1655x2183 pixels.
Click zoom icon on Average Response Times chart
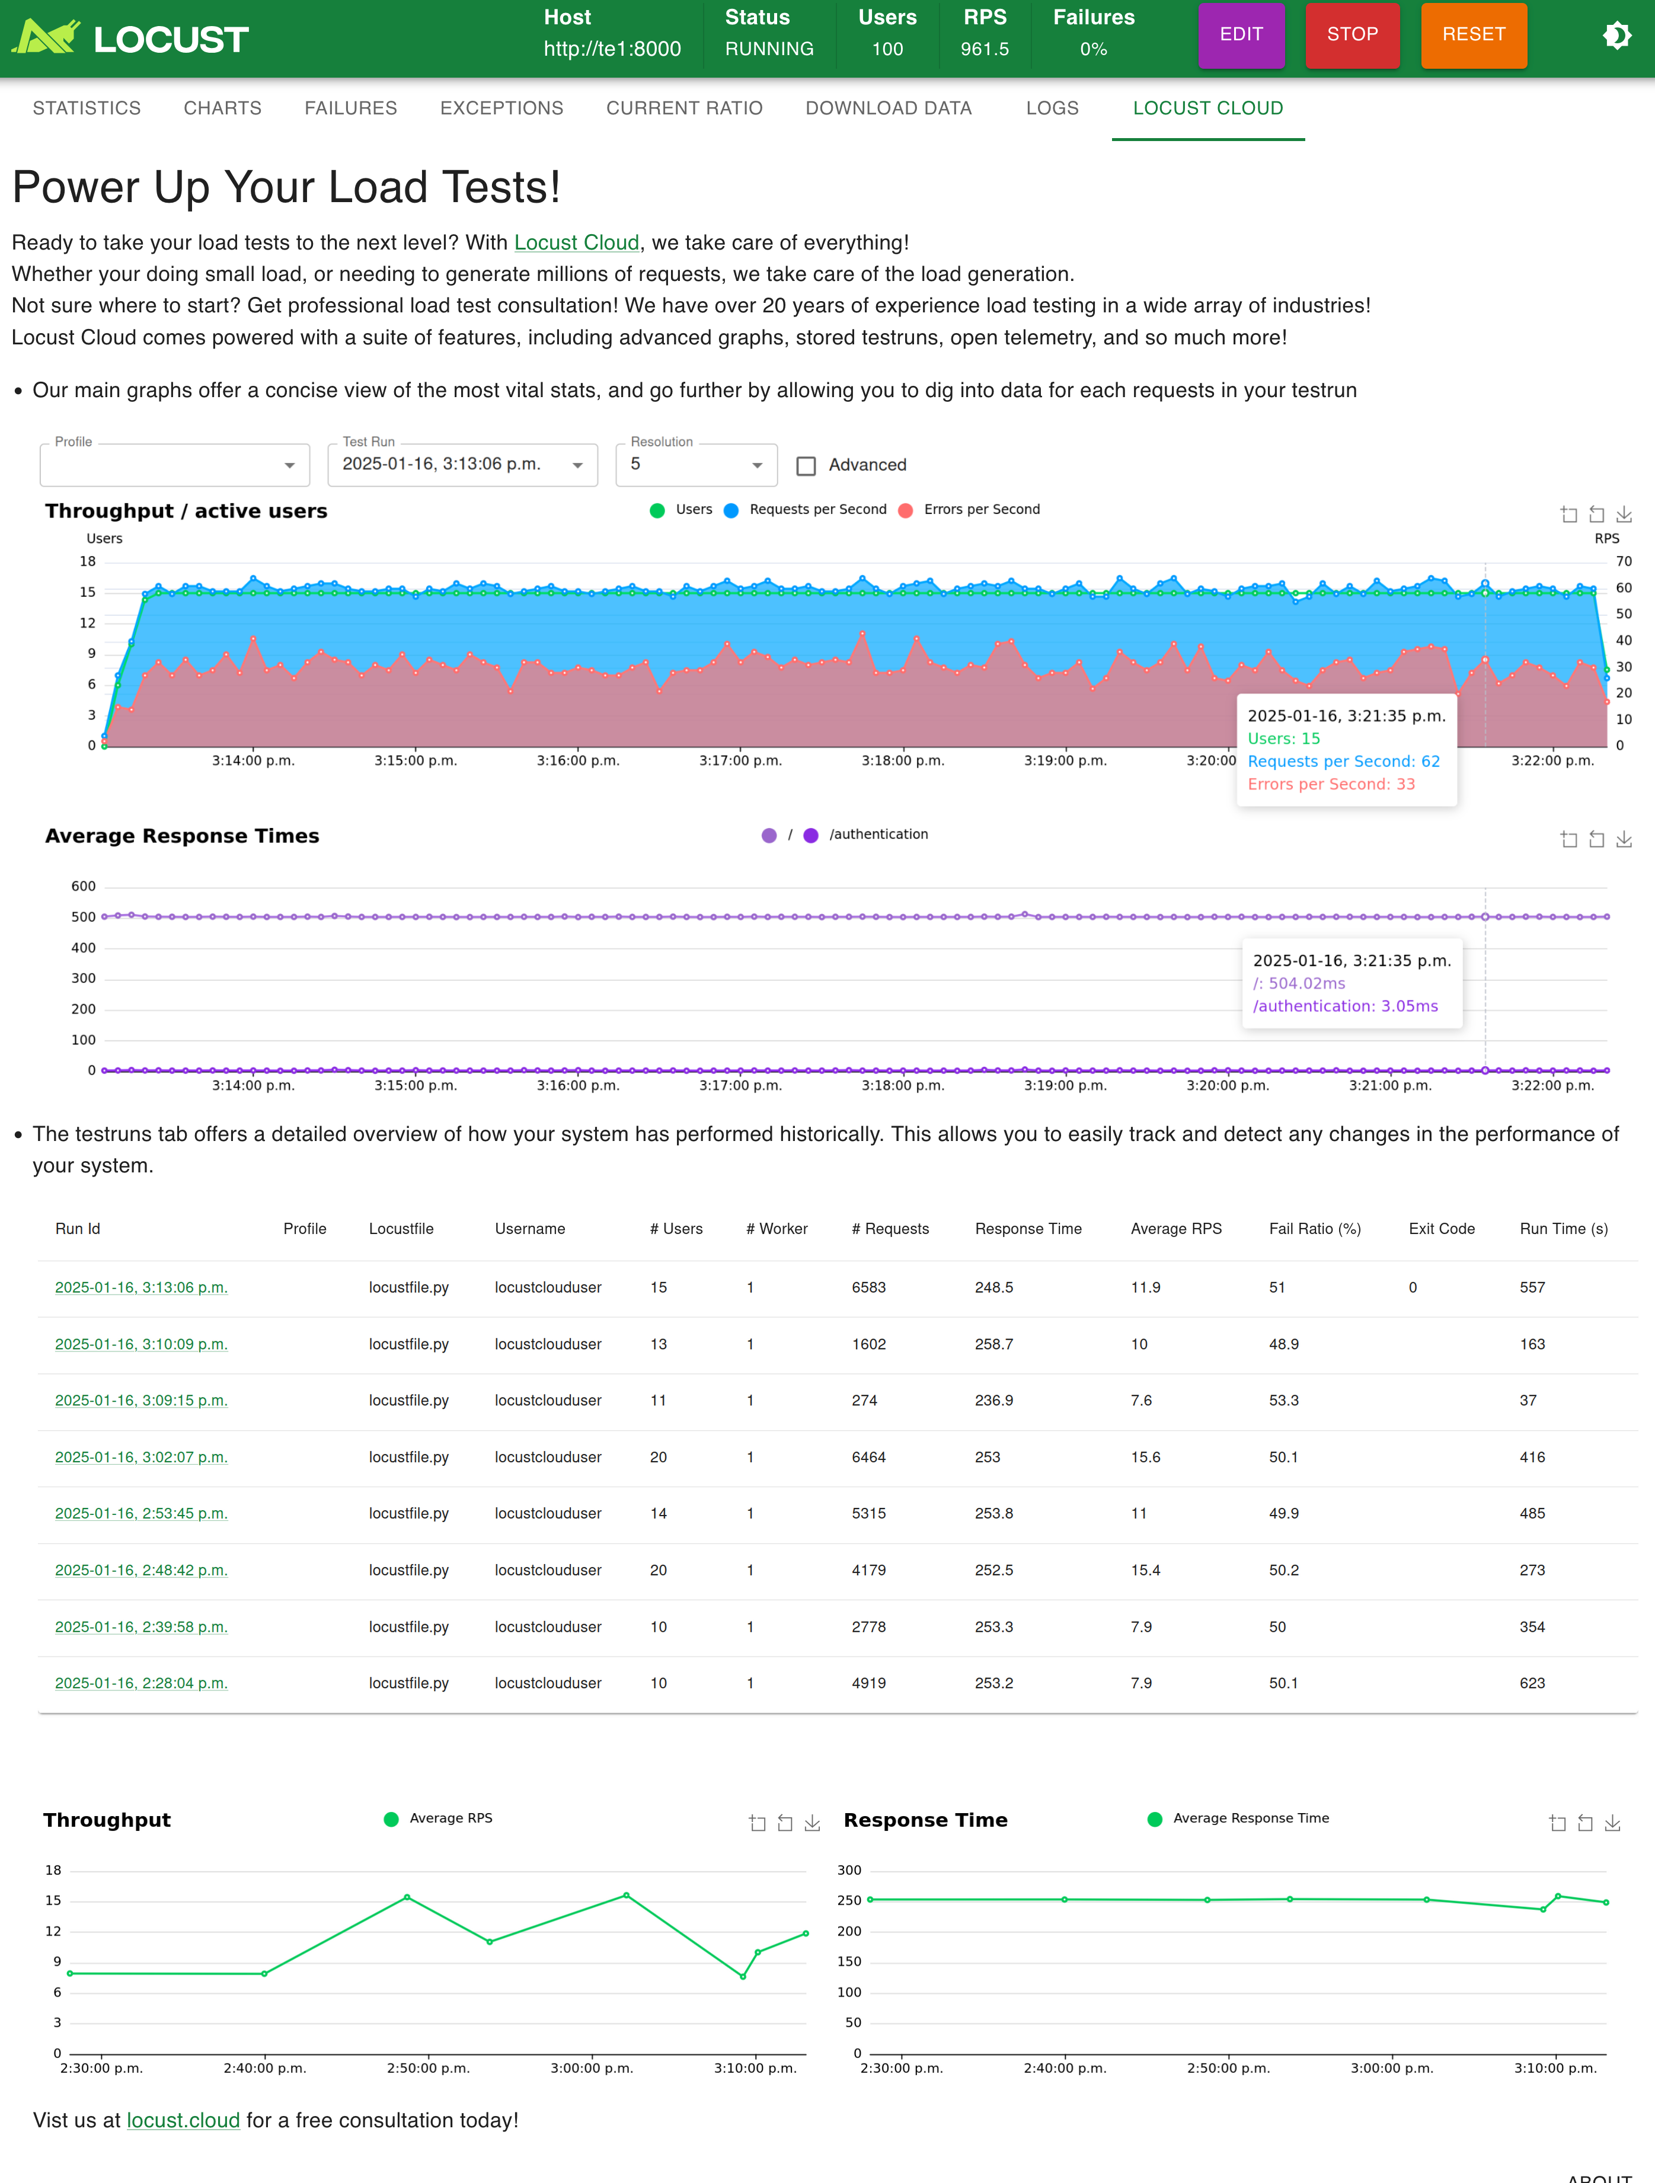(x=1568, y=839)
